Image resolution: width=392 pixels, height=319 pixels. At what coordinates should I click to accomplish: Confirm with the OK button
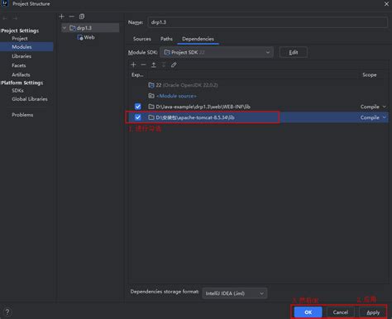(308, 312)
